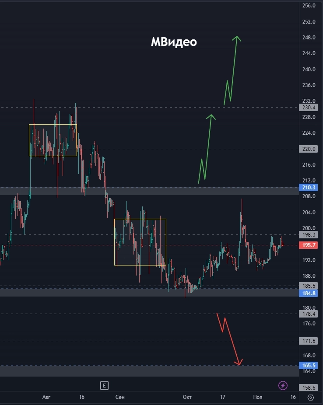Screen dimensions: 323x405
Task: Click the red downward arrow drawing
Action: (x=230, y=339)
